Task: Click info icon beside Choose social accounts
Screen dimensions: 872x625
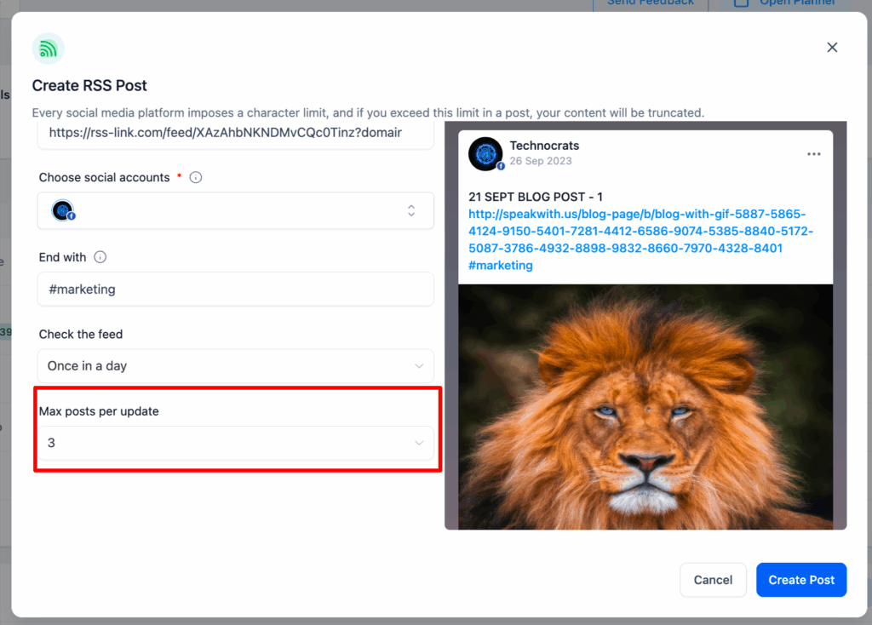Action: coord(196,177)
